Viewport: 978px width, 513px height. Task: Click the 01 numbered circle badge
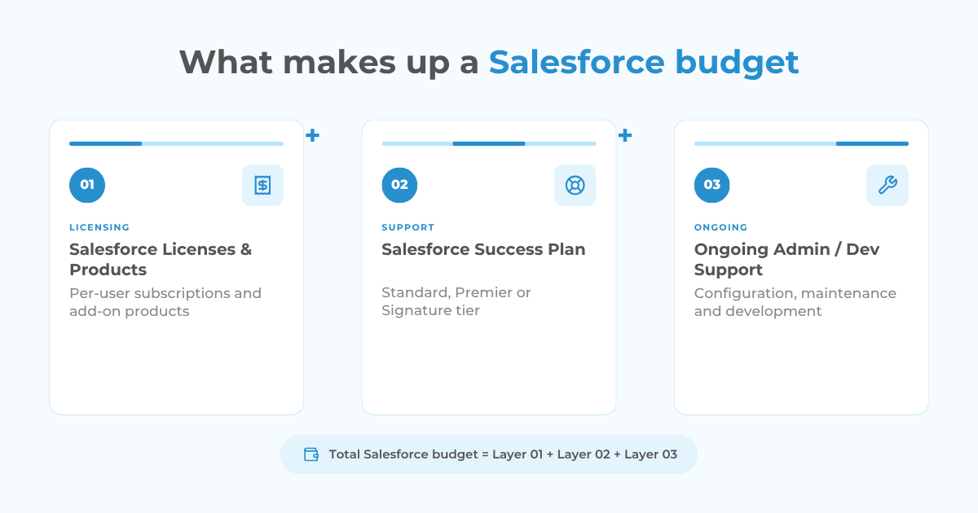[87, 185]
